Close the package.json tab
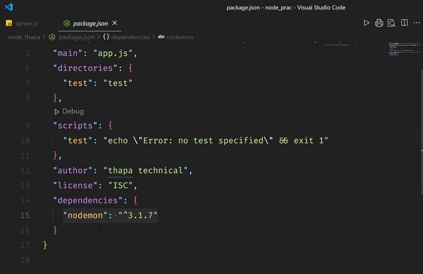 click(114, 23)
